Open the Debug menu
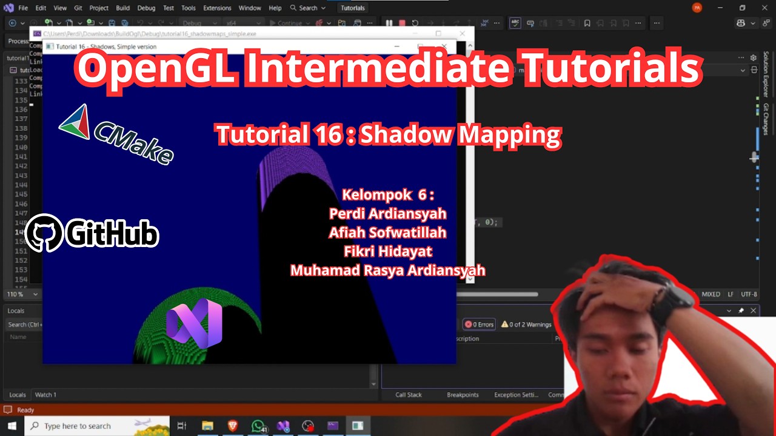 click(146, 8)
